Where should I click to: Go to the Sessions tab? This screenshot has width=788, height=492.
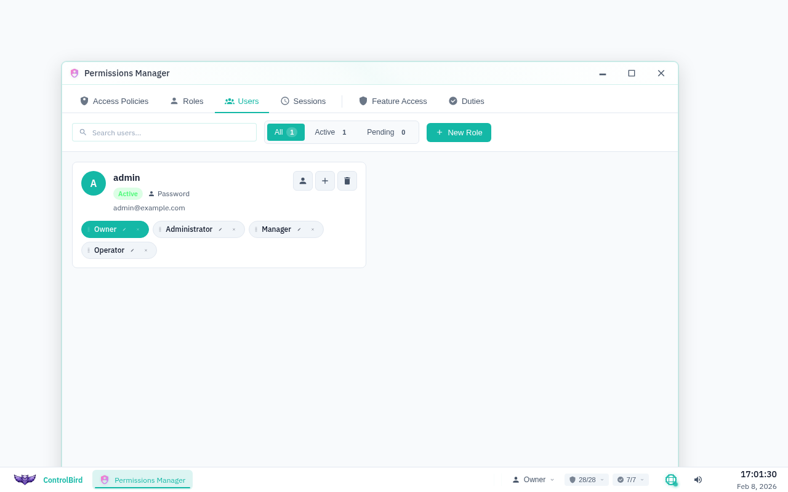tap(303, 101)
